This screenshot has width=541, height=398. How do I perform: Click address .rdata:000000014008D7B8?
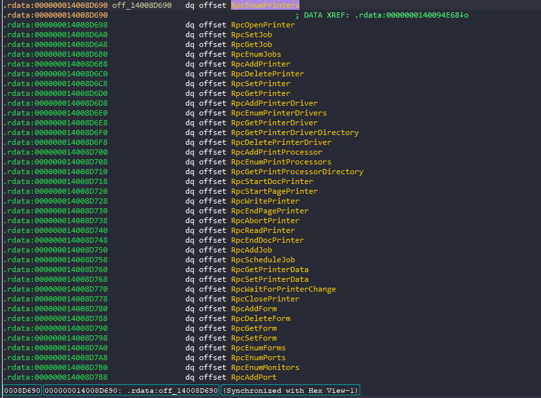[x=55, y=377]
